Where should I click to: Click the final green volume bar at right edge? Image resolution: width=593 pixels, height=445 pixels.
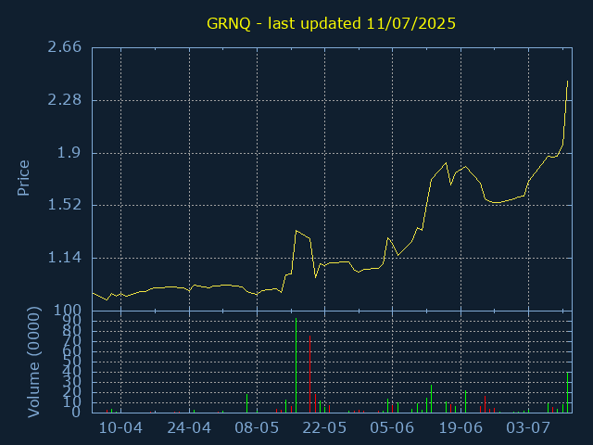[x=567, y=392]
